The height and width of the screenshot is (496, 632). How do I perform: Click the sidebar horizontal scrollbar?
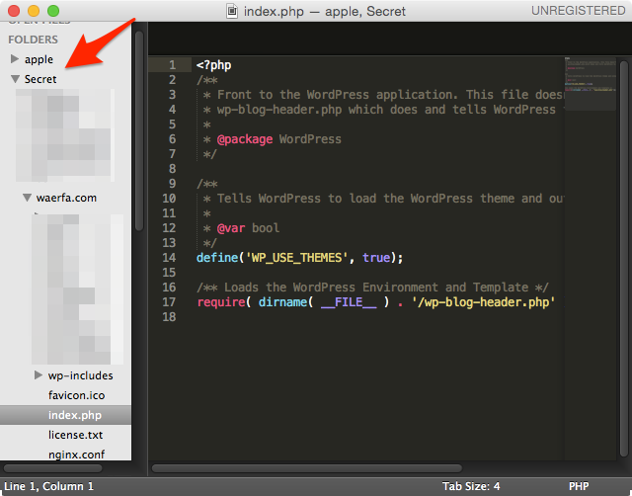point(52,468)
